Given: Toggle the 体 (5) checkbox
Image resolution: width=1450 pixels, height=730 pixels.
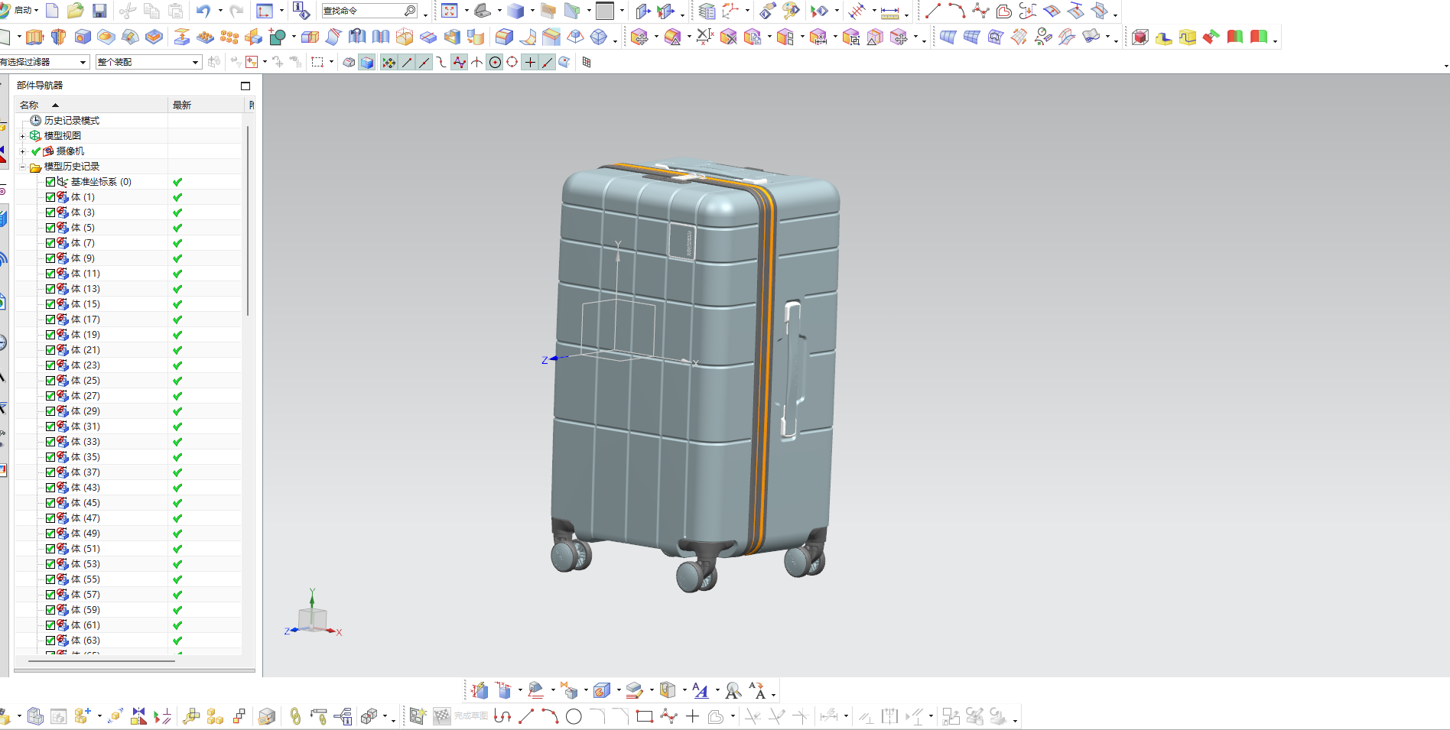Looking at the screenshot, I should pyautogui.click(x=50, y=228).
